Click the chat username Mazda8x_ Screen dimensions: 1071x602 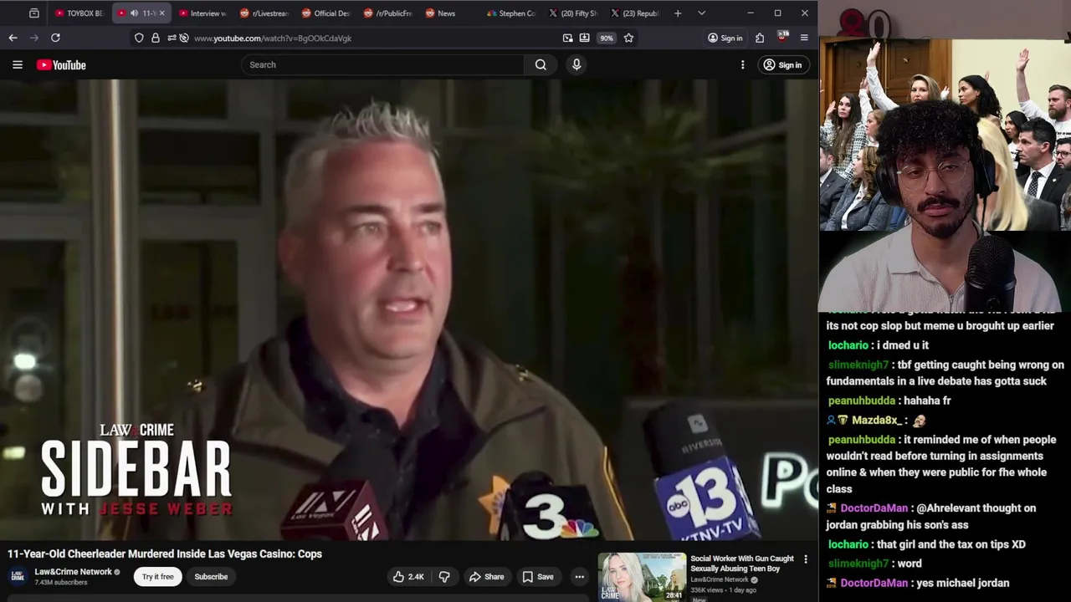pos(876,420)
